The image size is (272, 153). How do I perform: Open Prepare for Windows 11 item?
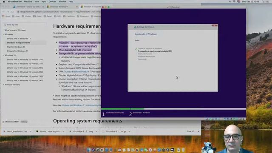17,51
